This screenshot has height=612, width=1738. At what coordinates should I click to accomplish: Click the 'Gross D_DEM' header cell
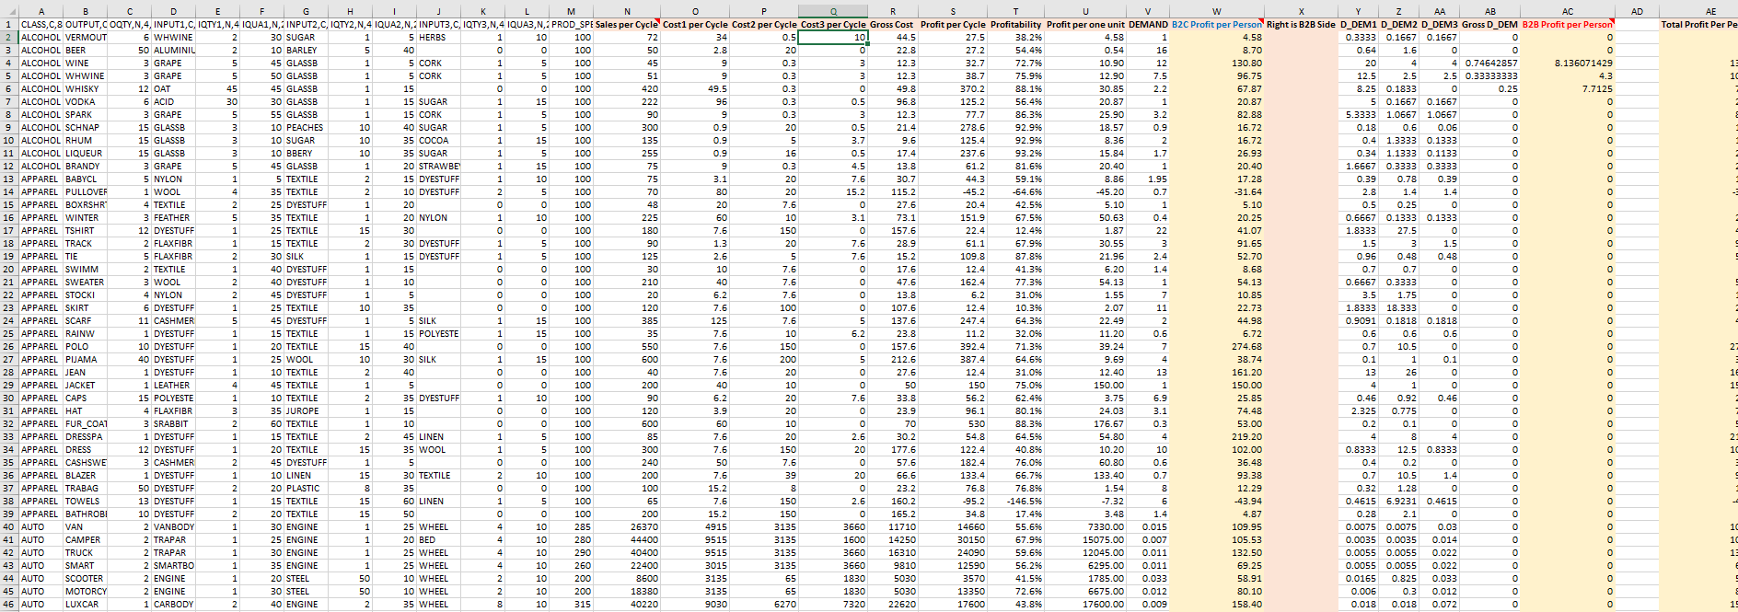[x=1490, y=25]
